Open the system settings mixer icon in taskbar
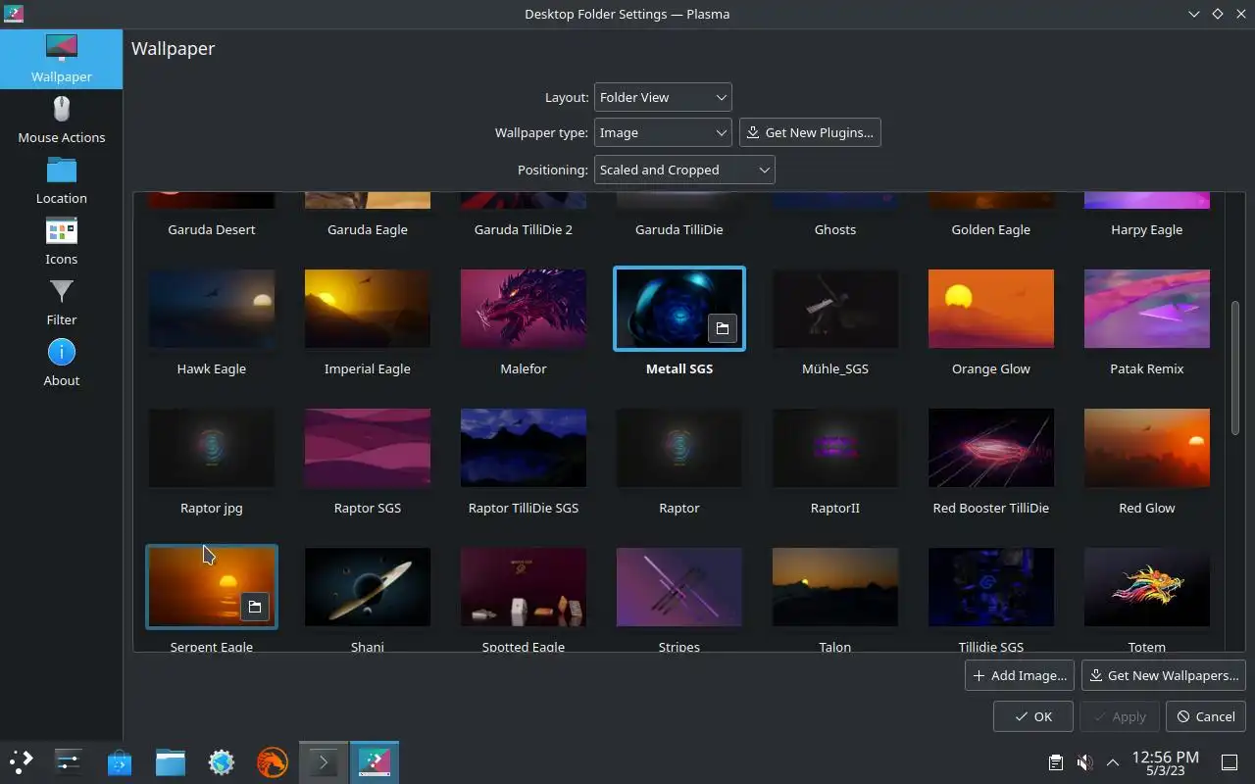 pyautogui.click(x=68, y=761)
